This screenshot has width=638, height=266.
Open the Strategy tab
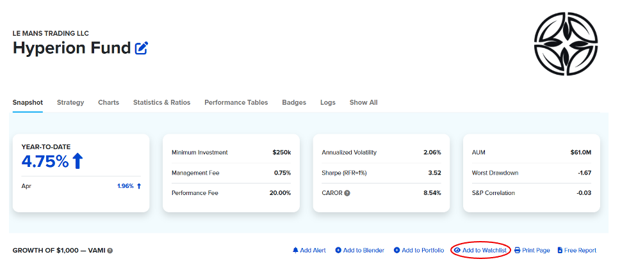point(70,102)
